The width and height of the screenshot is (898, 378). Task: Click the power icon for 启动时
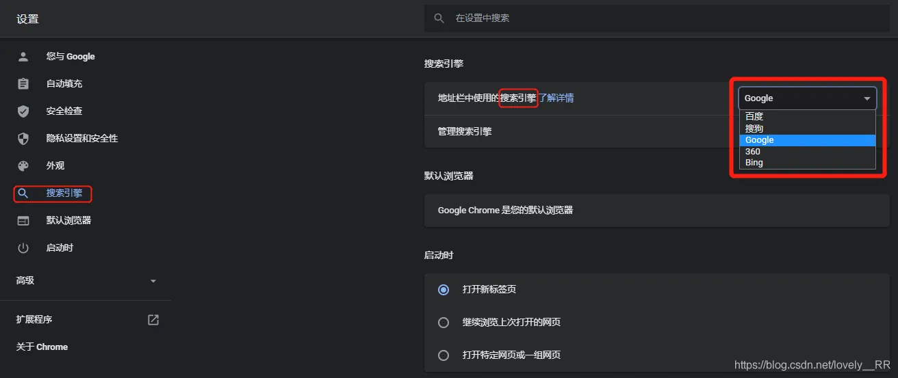[x=23, y=248]
